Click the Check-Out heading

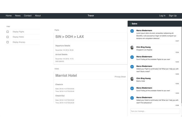pyautogui.click(x=60, y=96)
